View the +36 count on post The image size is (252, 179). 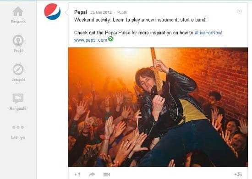point(238,174)
